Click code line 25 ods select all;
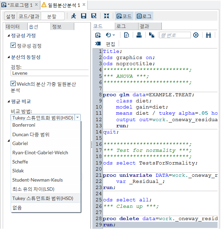222x229 pixels. (x=127, y=200)
